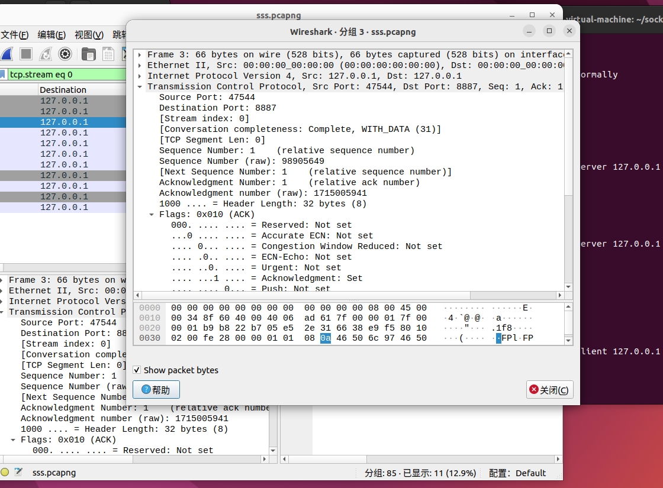This screenshot has width=663, height=488.
Task: Click Source Port: 47544 in dialog
Action: click(207, 97)
